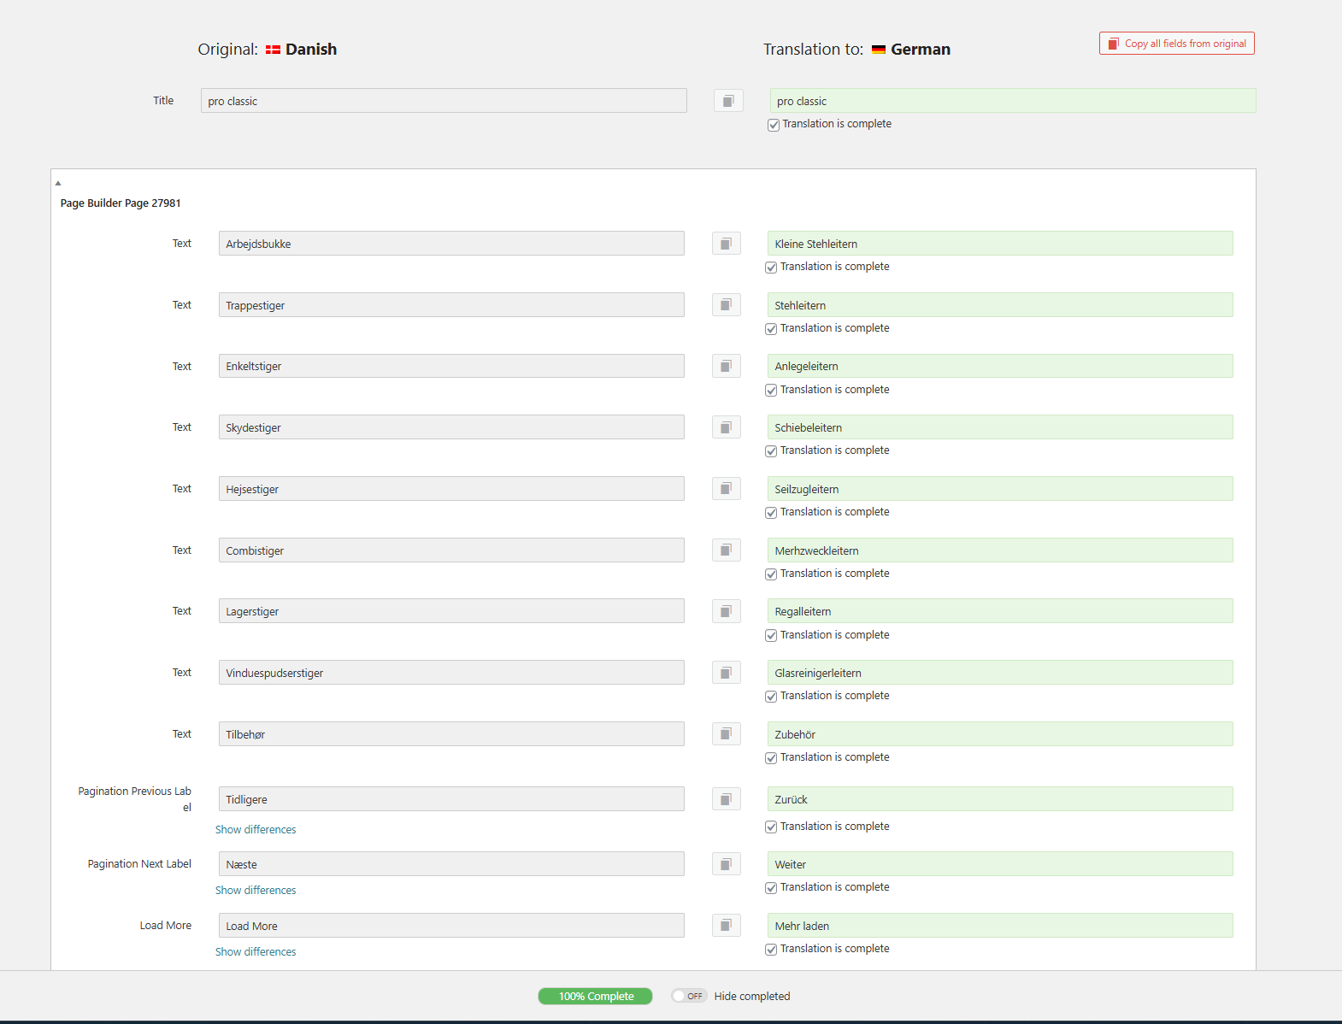Image resolution: width=1342 pixels, height=1024 pixels.
Task: Copy original text for Tilbehør row
Action: (726, 734)
